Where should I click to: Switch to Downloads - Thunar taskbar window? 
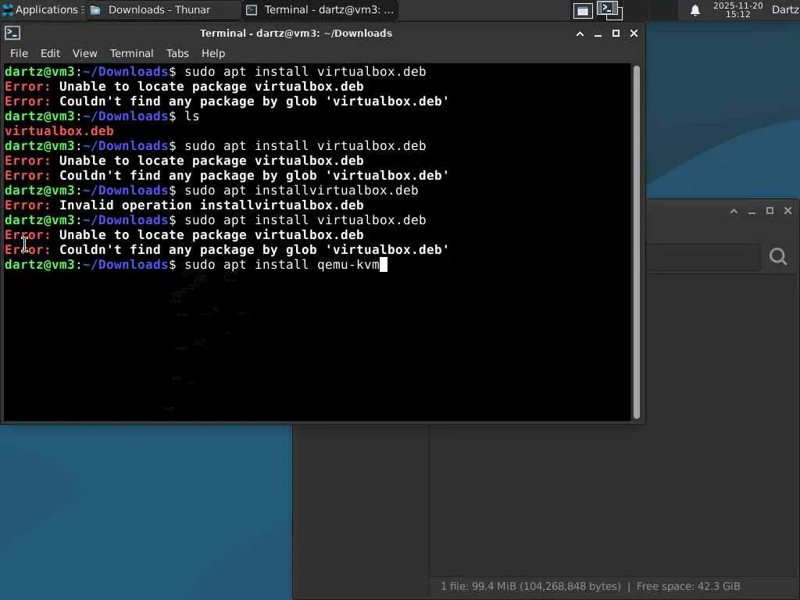click(x=162, y=9)
